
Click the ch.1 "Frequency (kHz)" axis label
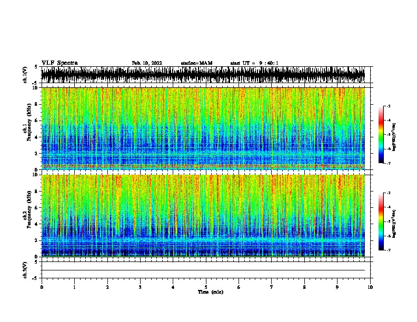pos(29,123)
